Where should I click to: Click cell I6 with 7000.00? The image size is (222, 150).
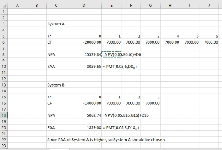coord(189,42)
